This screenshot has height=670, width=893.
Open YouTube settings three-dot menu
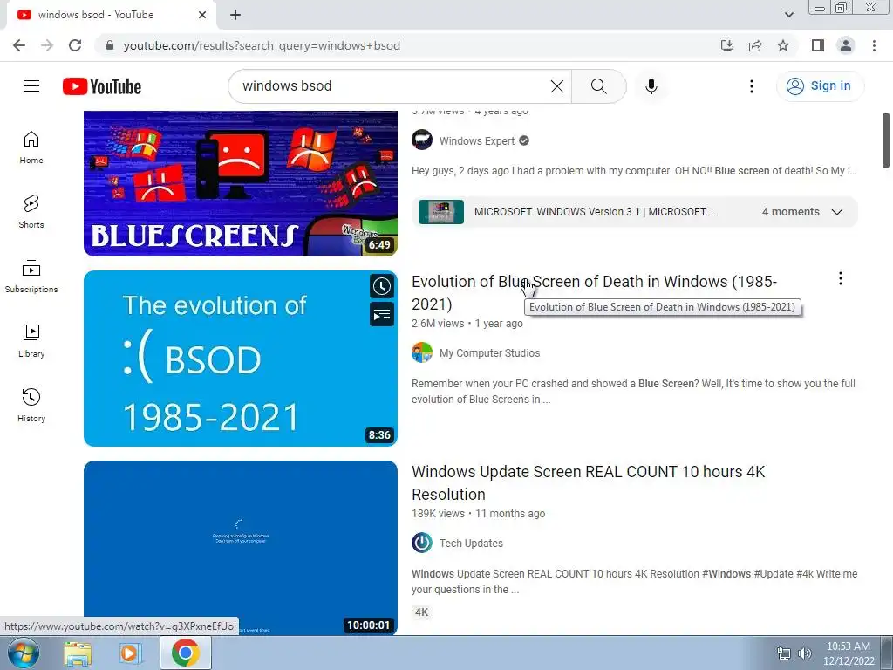751,86
